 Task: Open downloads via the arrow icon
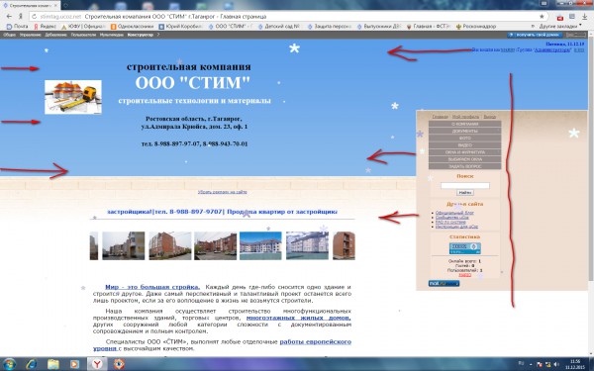tap(585, 17)
